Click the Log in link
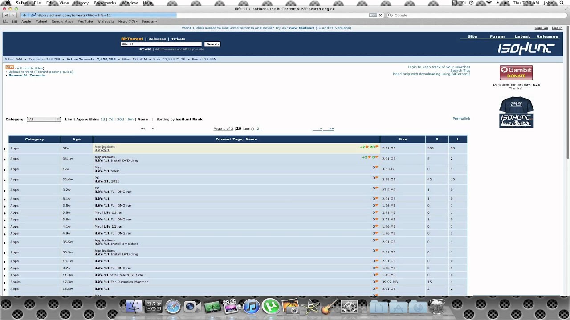Image resolution: width=570 pixels, height=320 pixels. click(557, 28)
